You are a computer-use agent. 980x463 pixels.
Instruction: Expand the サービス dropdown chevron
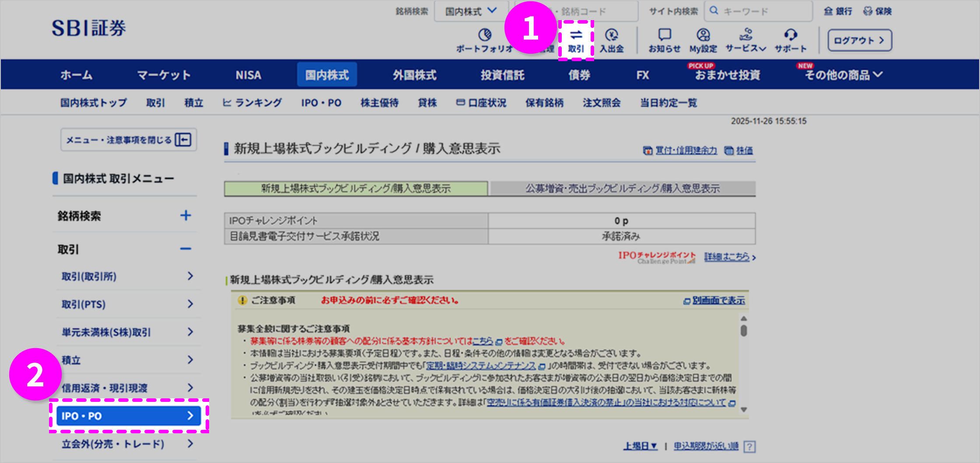click(x=762, y=49)
